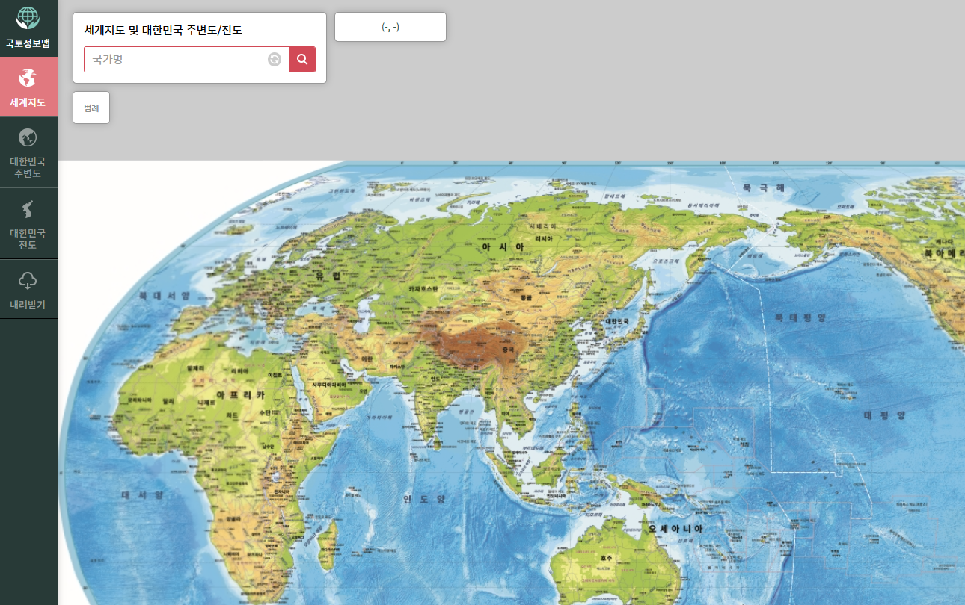Click the 아시아 label on the map

pyautogui.click(x=503, y=246)
